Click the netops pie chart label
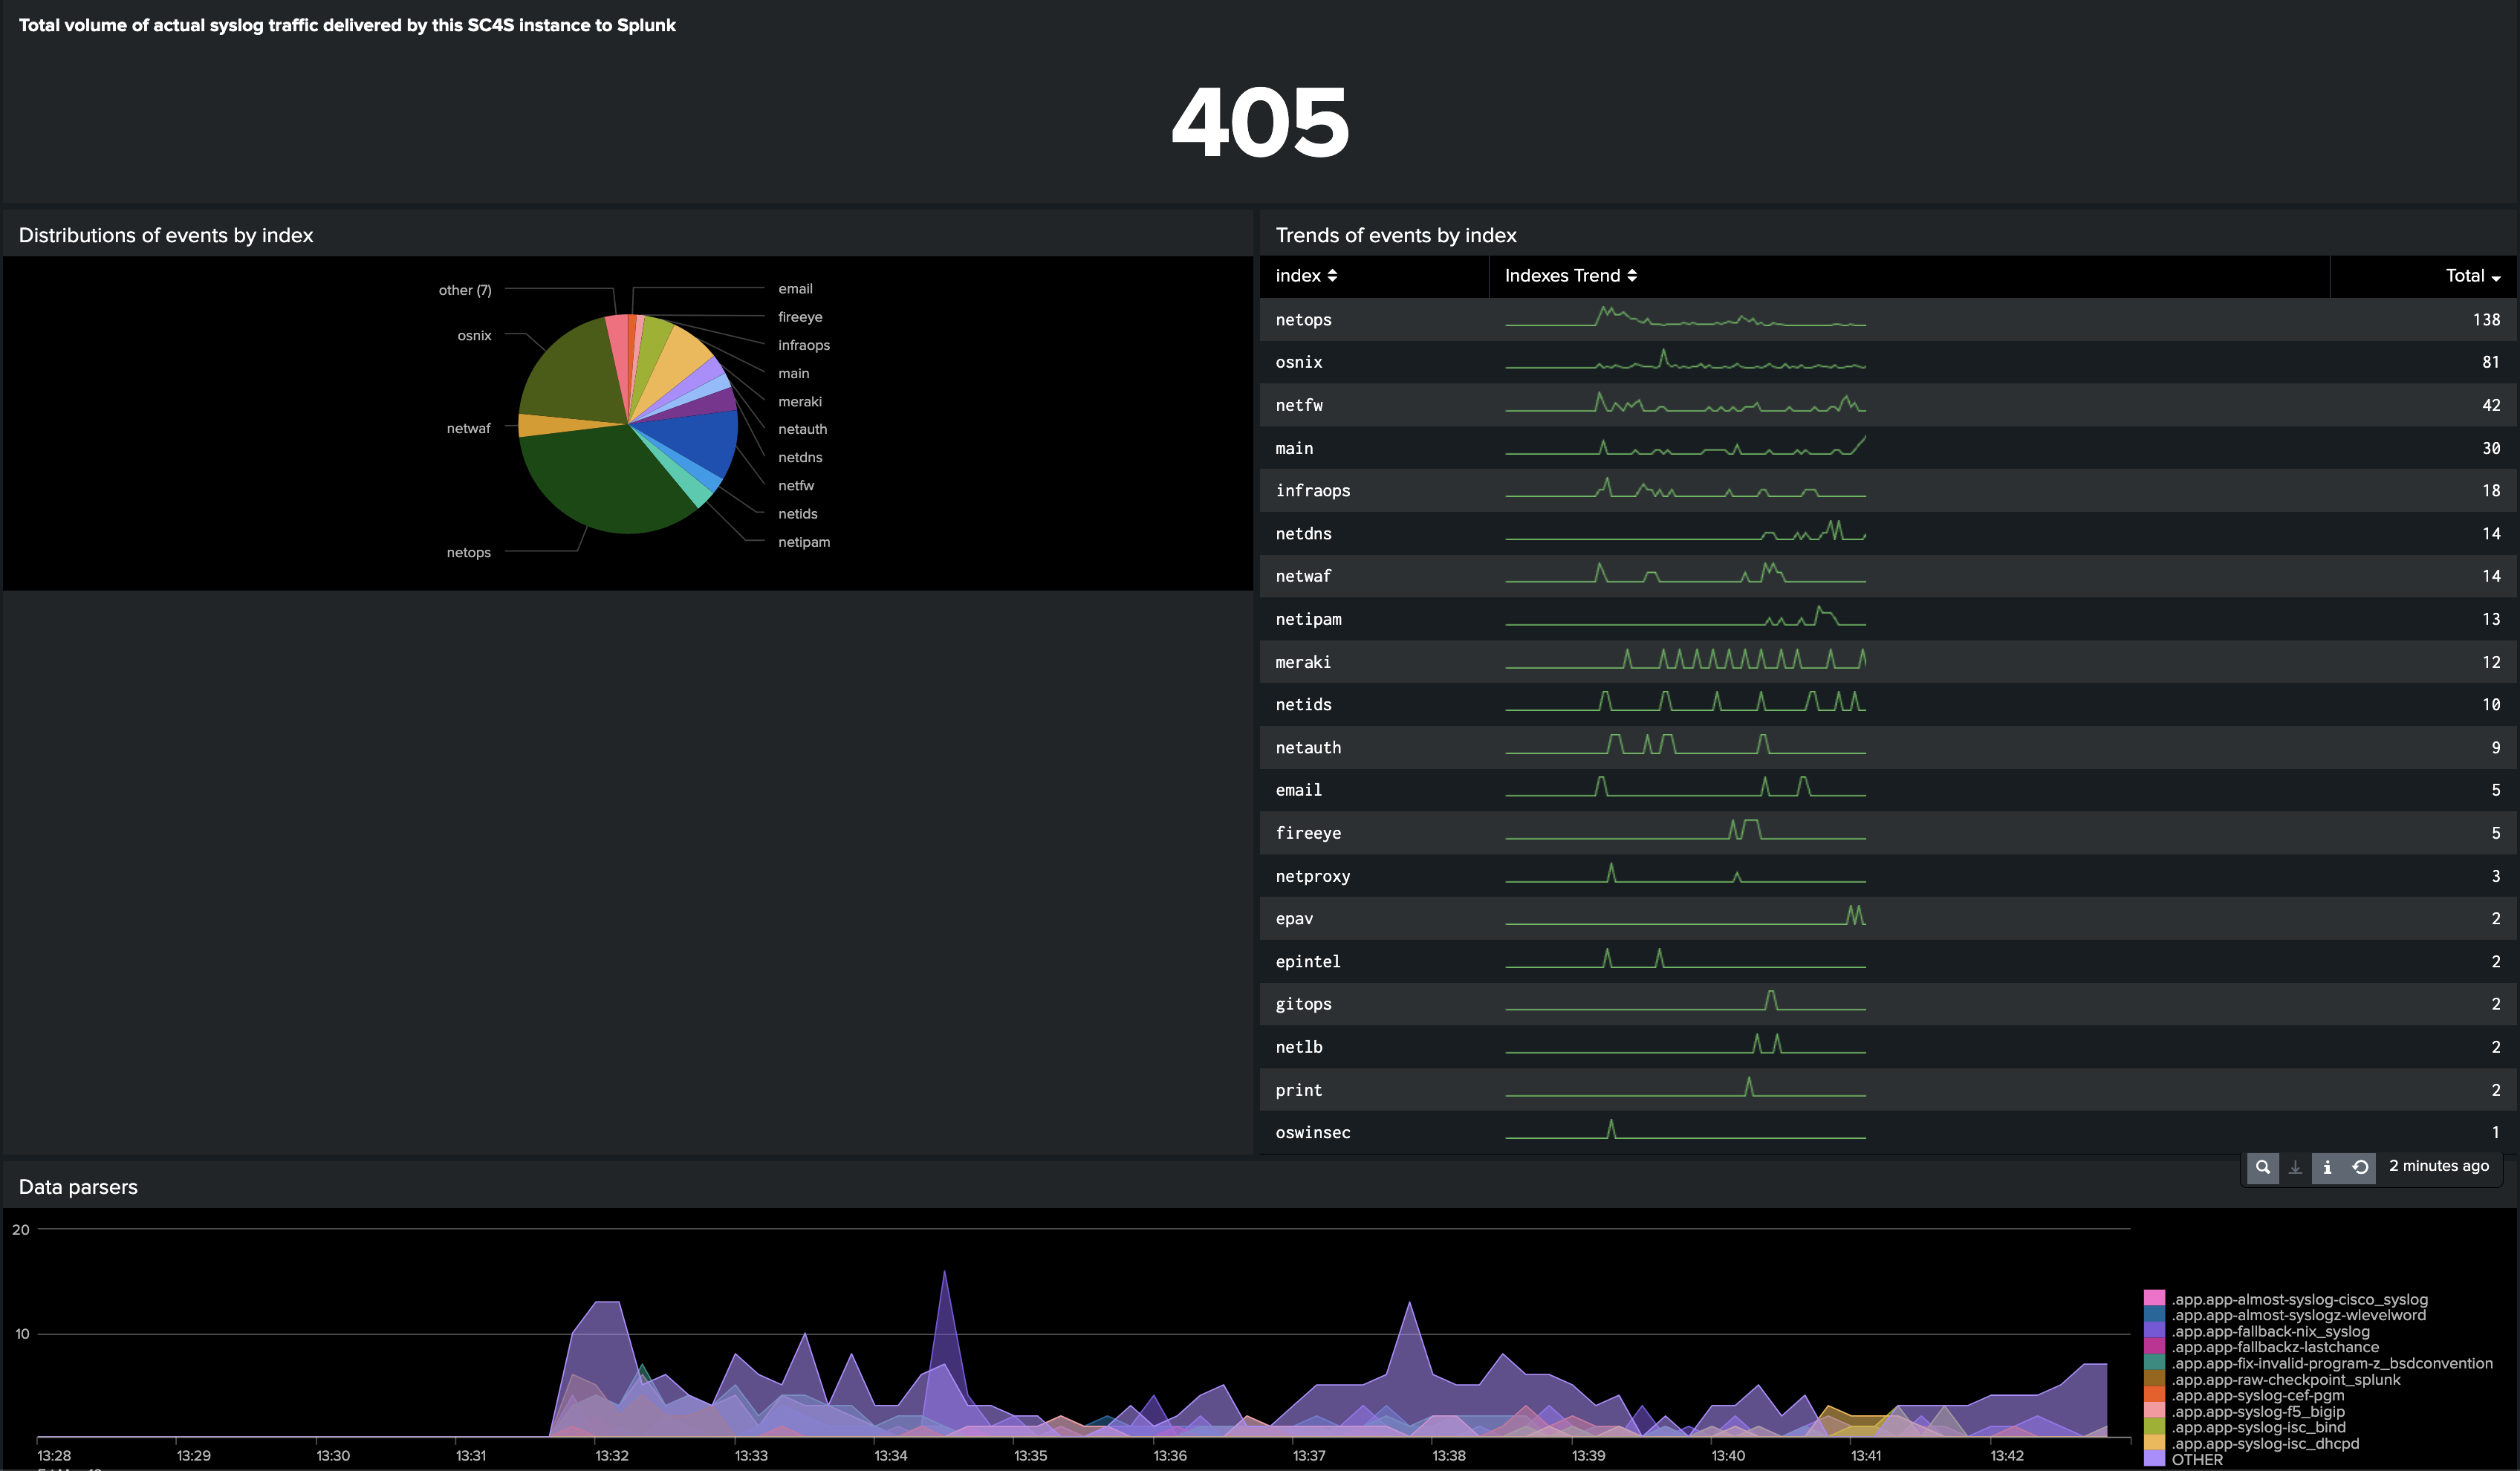 (x=468, y=552)
